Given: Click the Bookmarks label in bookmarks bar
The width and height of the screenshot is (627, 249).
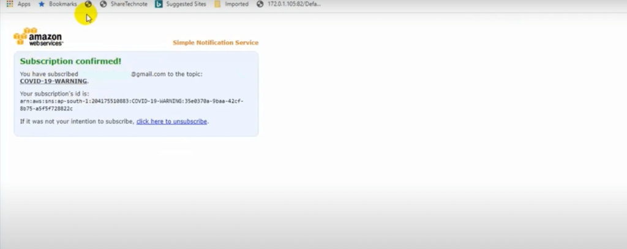Looking at the screenshot, I should point(63,4).
